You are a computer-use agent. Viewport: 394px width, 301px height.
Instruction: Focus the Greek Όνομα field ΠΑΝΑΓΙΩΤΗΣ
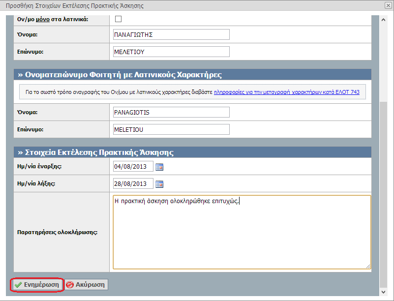click(171, 34)
